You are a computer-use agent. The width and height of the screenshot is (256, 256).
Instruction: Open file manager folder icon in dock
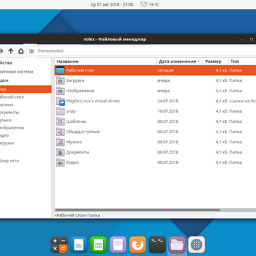(x=177, y=244)
